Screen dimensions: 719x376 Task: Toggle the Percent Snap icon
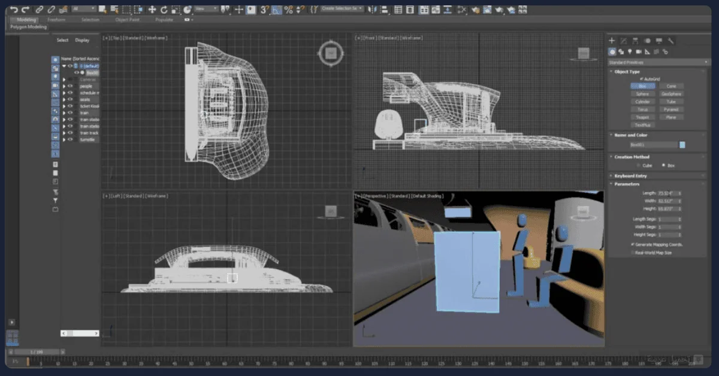(288, 10)
